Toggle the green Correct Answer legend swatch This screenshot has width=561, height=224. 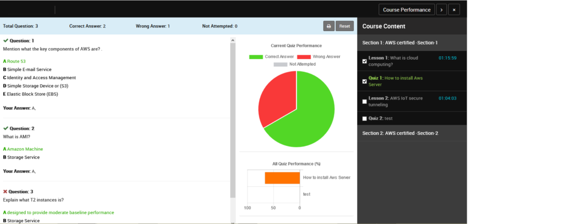pyautogui.click(x=256, y=57)
